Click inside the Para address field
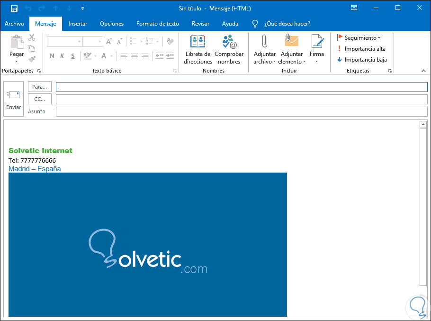 point(242,87)
